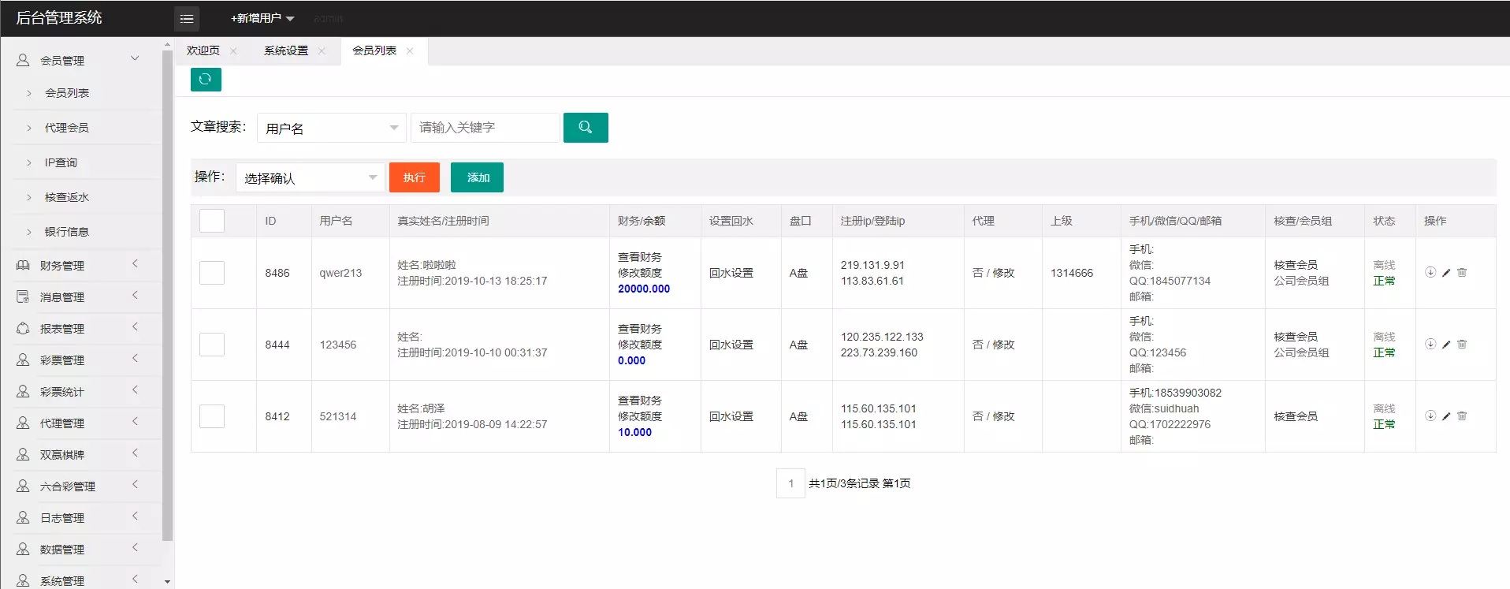This screenshot has height=589, width=1510.
Task: Expand the 彩票管理 sidebar section
Action: [135, 359]
